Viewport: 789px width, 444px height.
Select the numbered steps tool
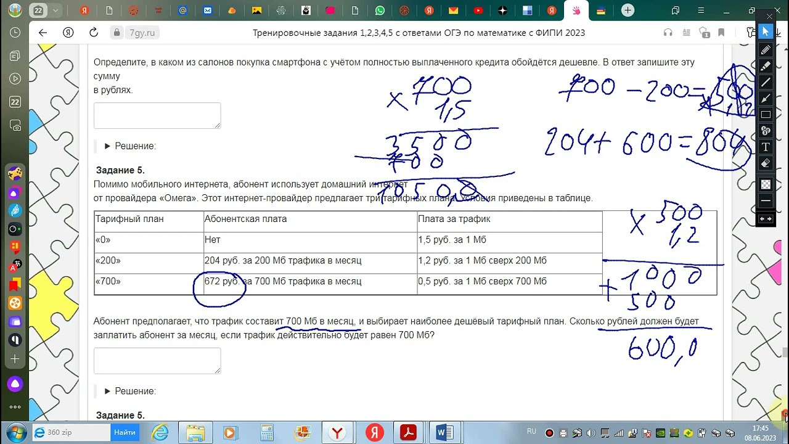(766, 131)
